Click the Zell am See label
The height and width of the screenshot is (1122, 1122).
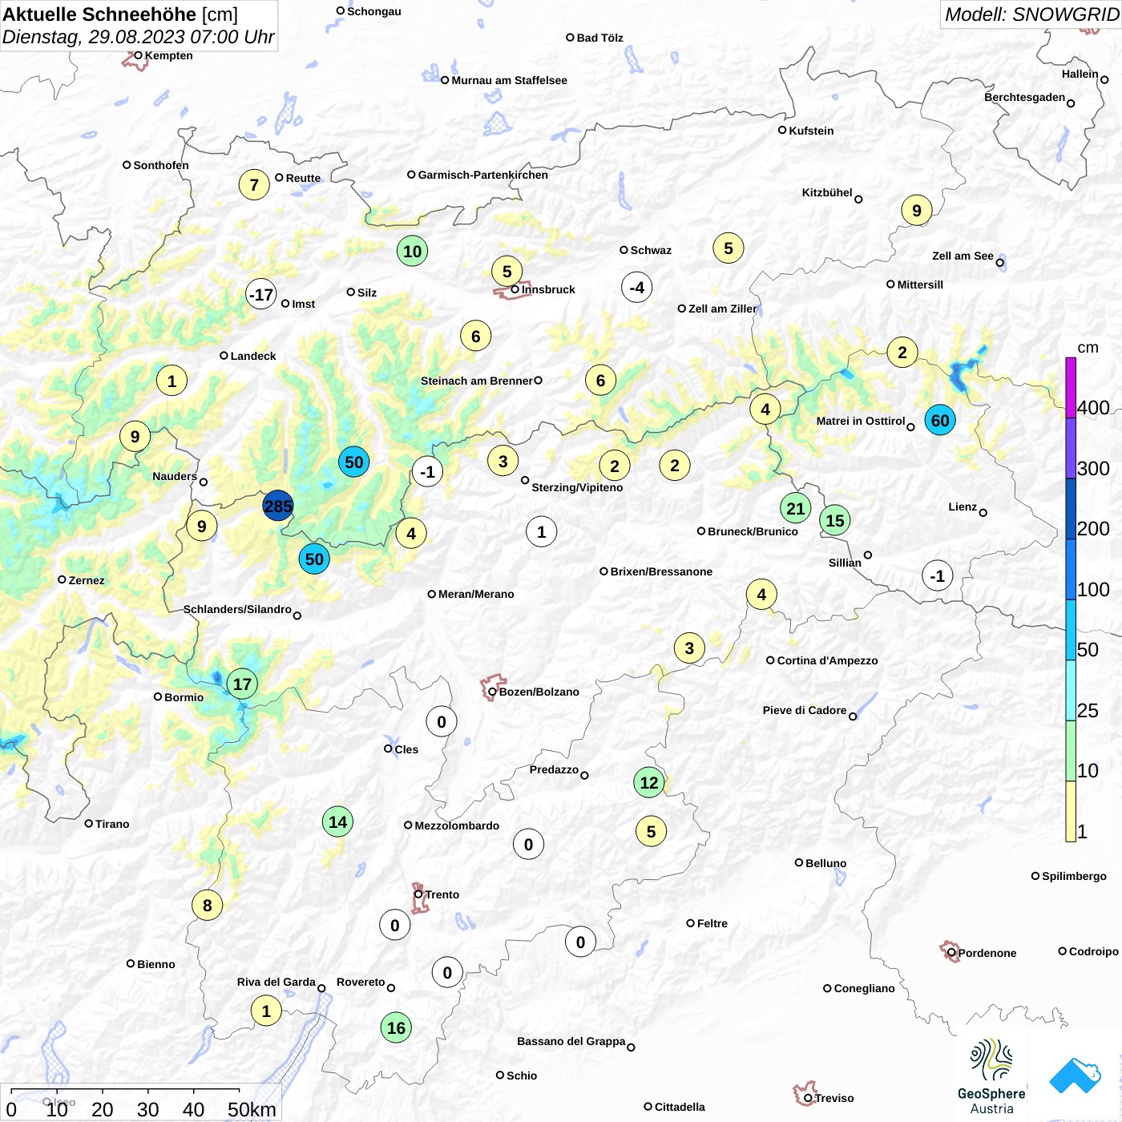[x=963, y=256]
